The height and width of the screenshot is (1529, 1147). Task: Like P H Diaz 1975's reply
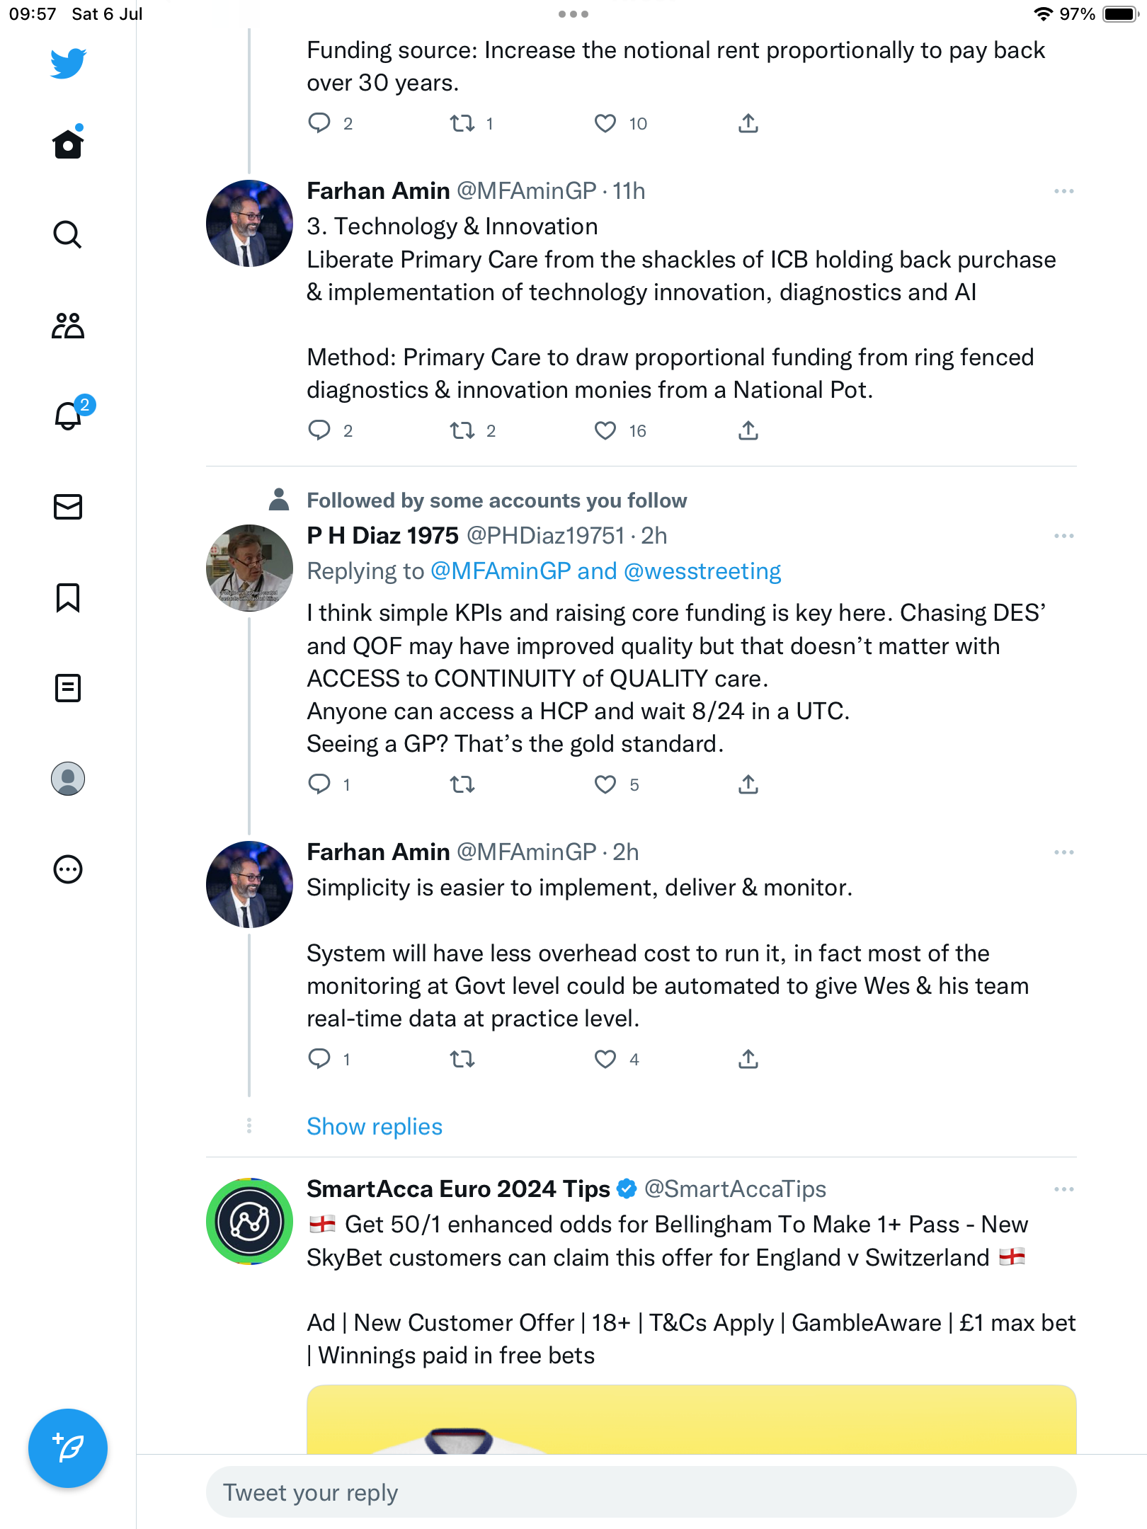click(x=605, y=784)
